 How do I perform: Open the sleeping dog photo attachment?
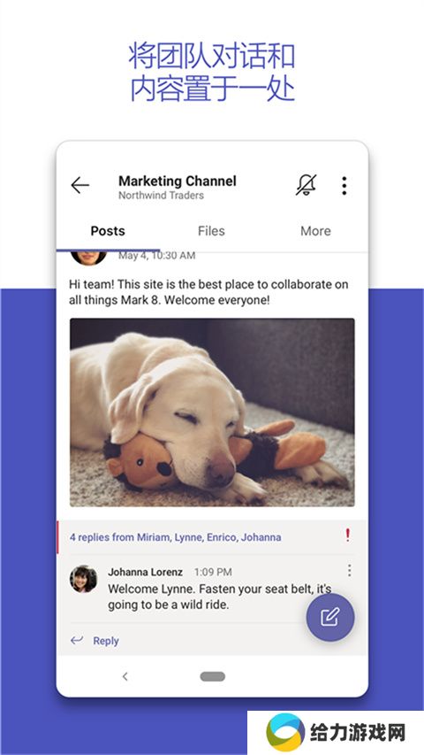(212, 412)
